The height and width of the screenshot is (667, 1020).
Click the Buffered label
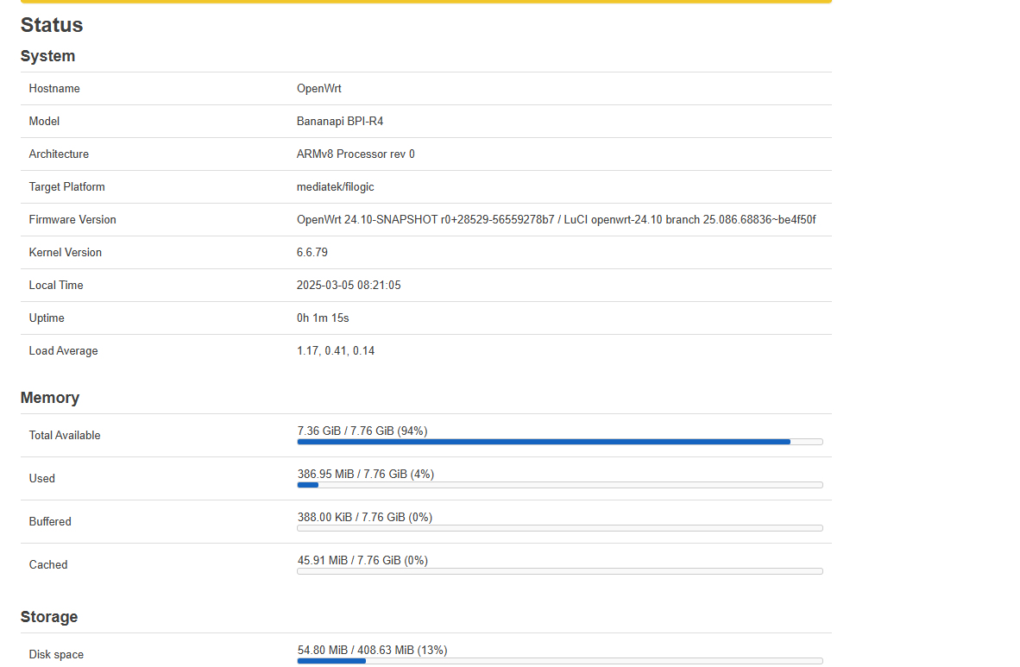[50, 522]
